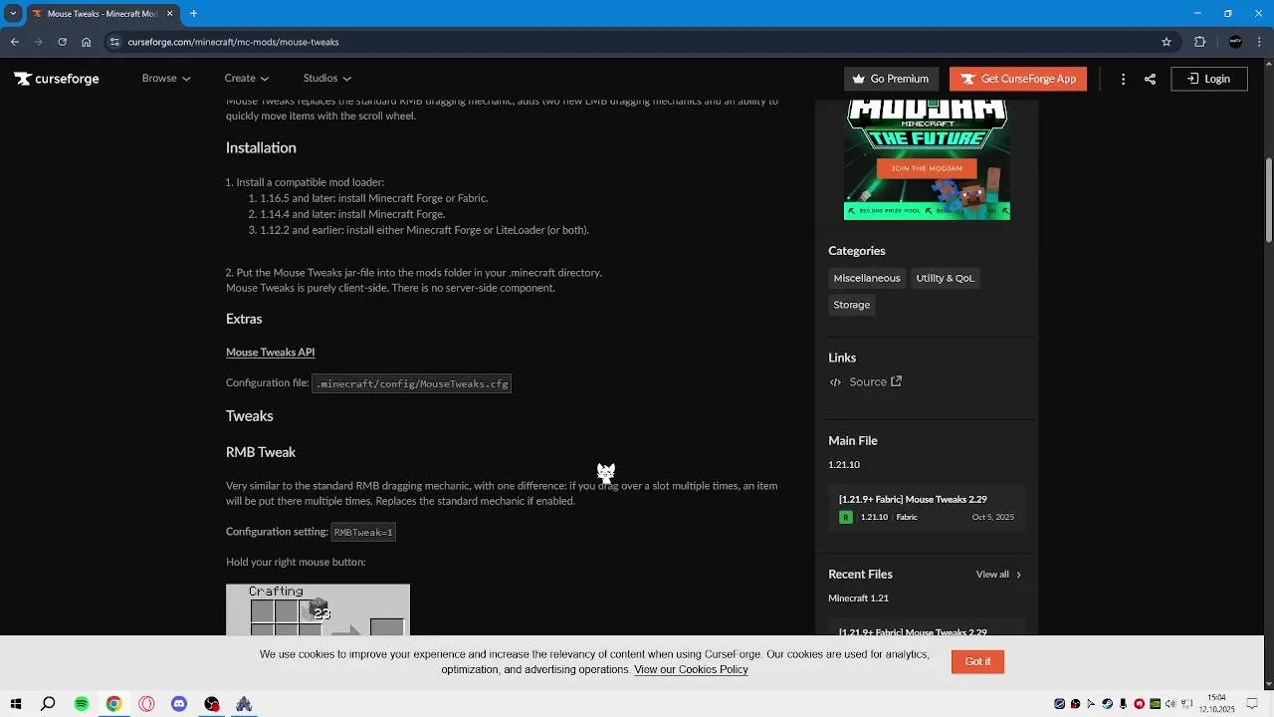
Task: Click View all recent files
Action: [998, 575]
